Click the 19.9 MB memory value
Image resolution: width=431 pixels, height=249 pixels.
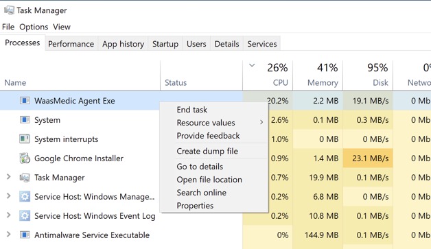click(x=323, y=178)
